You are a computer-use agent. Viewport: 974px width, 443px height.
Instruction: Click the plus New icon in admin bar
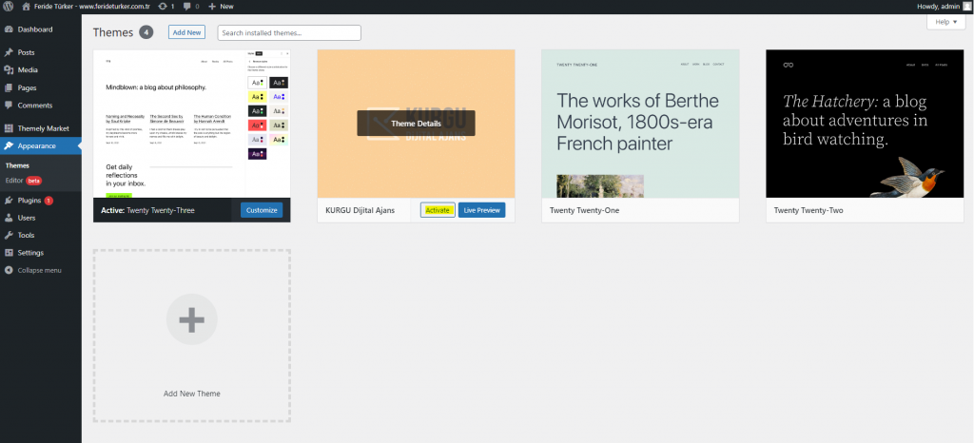(x=212, y=7)
